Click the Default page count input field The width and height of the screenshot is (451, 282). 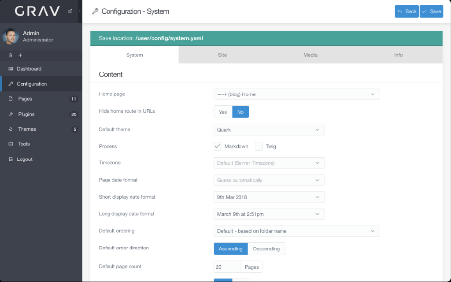pyautogui.click(x=227, y=267)
